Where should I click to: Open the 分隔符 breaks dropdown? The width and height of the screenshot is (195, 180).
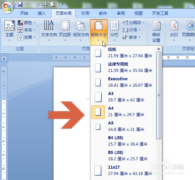point(134,23)
